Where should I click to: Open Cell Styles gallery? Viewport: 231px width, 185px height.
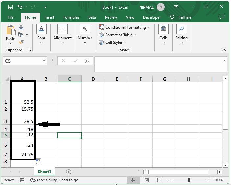click(x=113, y=42)
